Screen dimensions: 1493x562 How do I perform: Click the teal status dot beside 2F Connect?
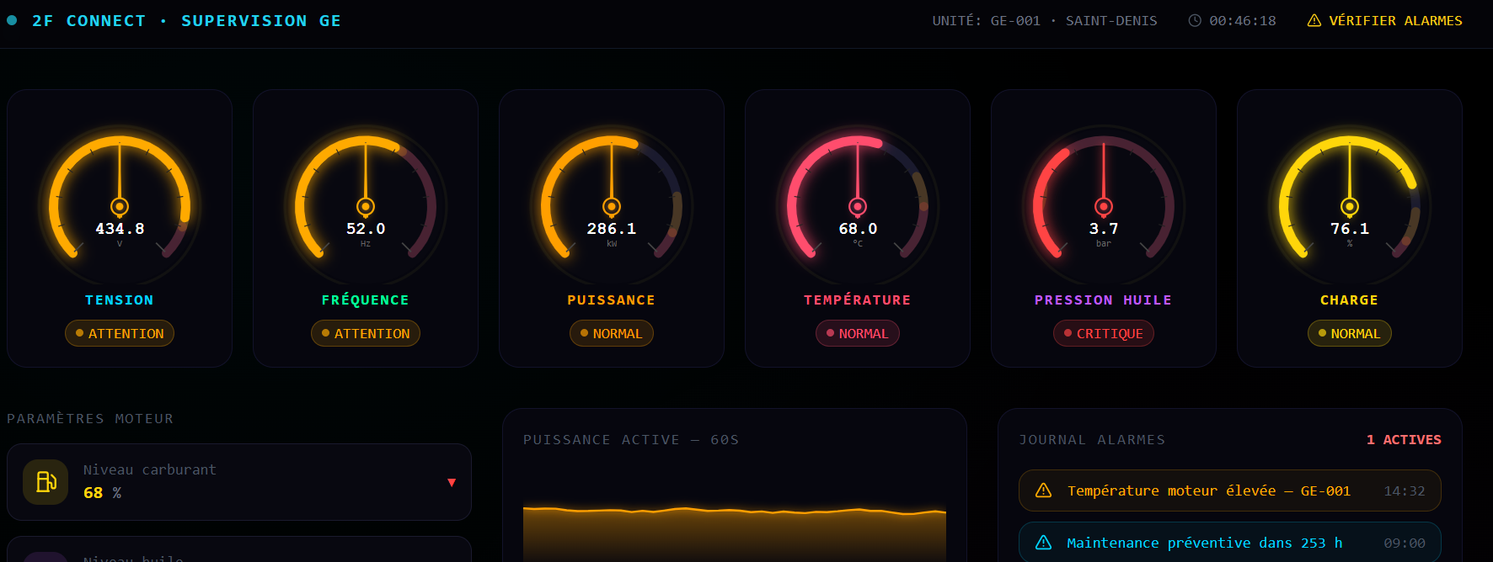(x=12, y=20)
